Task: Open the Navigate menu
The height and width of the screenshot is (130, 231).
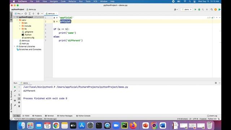Action: 54,1
